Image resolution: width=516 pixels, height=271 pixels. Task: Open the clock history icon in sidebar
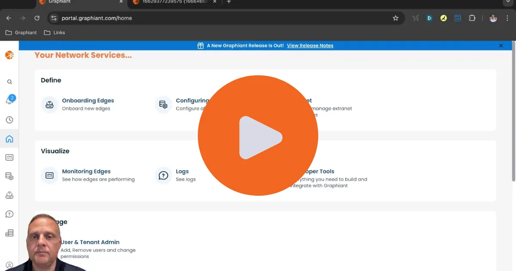click(9, 120)
